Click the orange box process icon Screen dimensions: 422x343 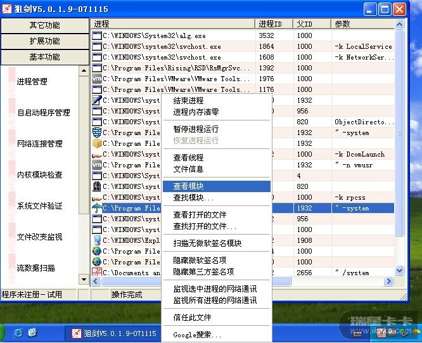click(97, 143)
